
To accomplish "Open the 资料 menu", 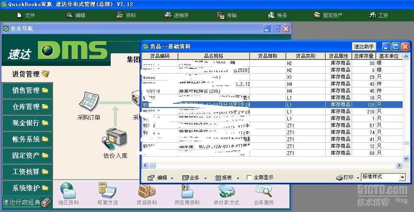I will tap(126, 15).
